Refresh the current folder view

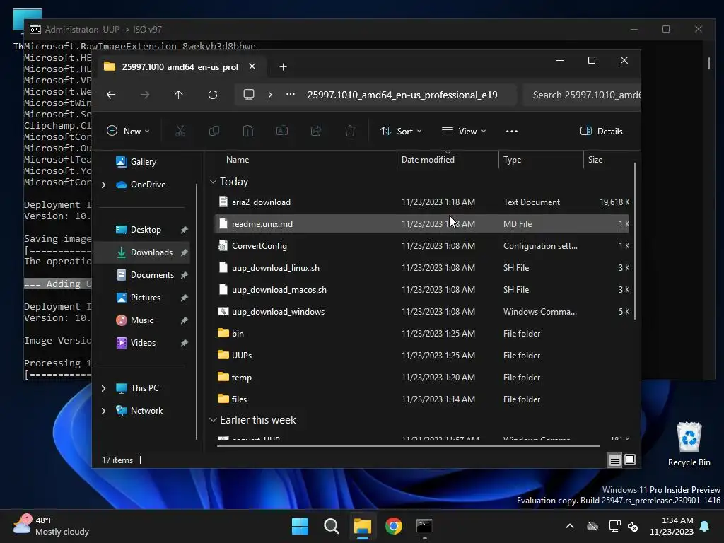pyautogui.click(x=213, y=95)
